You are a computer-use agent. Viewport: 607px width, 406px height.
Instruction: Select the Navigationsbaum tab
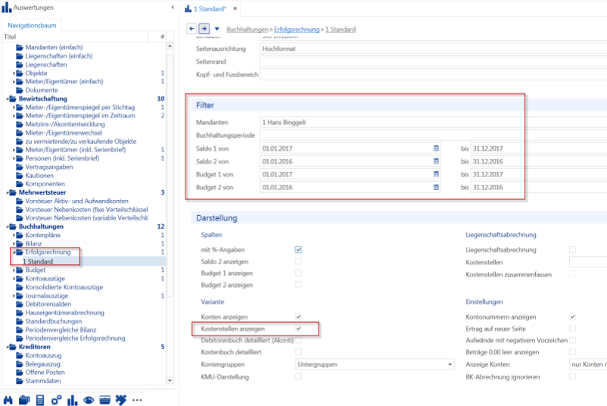point(32,25)
